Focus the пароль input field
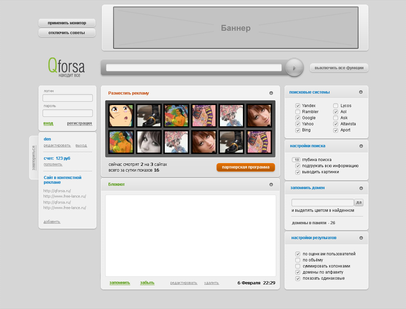Image resolution: width=406 pixels, height=309 pixels. coord(68,113)
